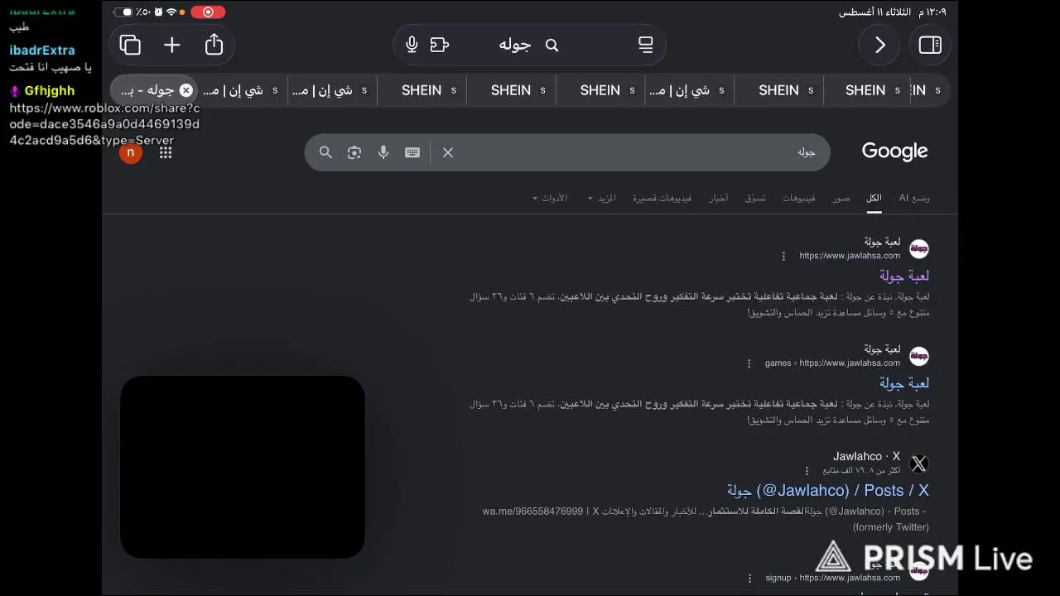Tap the screen recording indicator in the status bar
Screen dimensions: 1060x596
tap(208, 12)
